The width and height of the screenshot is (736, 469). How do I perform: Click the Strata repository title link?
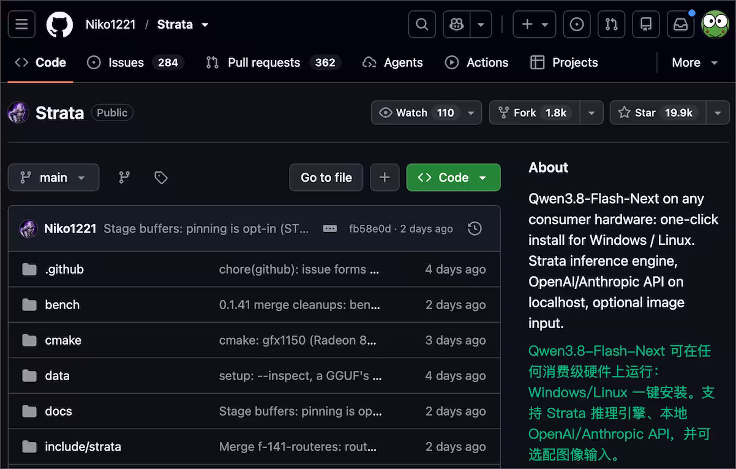tap(59, 113)
